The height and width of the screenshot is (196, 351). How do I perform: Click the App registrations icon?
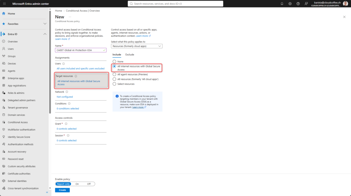3,85
